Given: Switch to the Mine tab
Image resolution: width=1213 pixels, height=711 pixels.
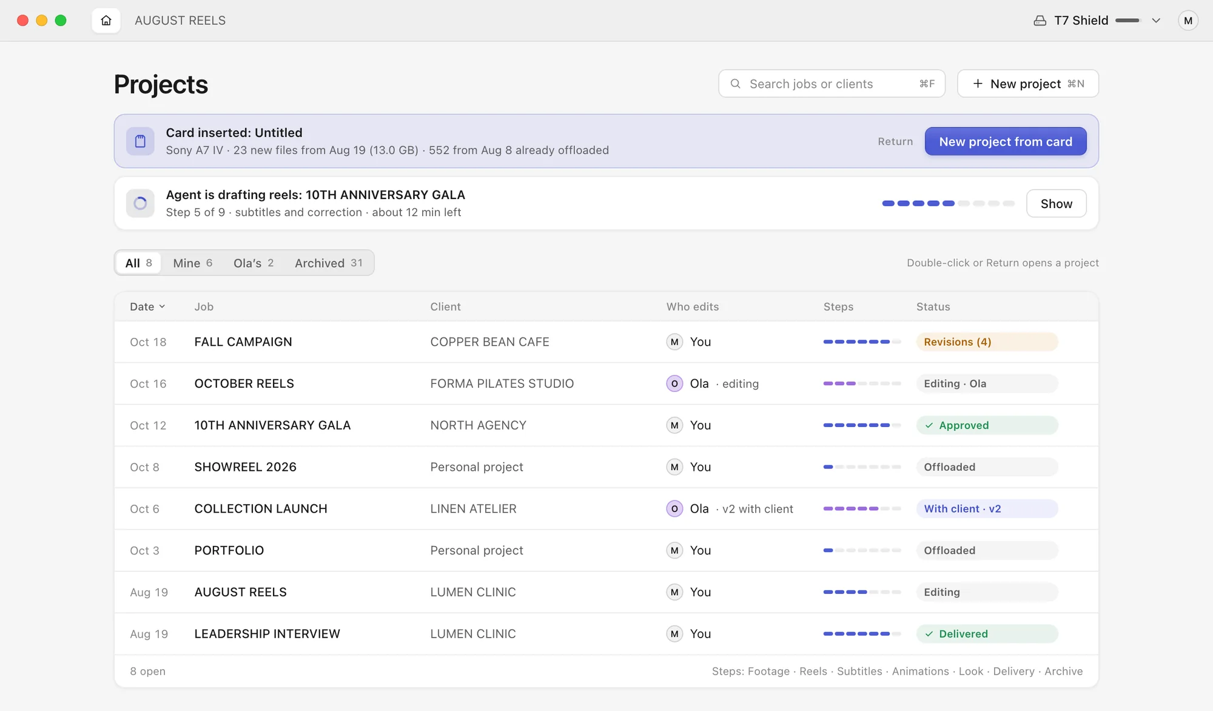Looking at the screenshot, I should coord(192,263).
